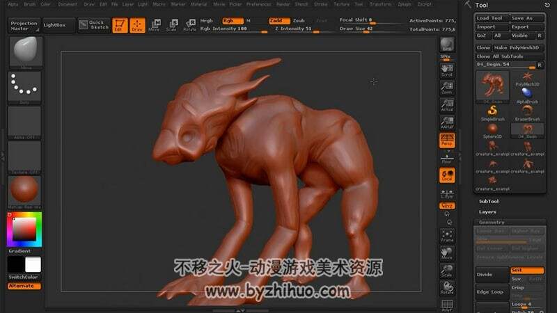
Task: Click the Save As button
Action: click(x=527, y=18)
